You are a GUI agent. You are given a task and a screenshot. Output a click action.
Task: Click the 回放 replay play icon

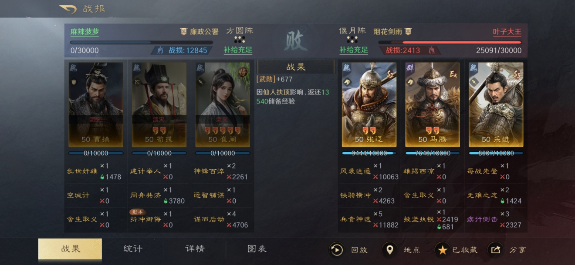tap(336, 250)
